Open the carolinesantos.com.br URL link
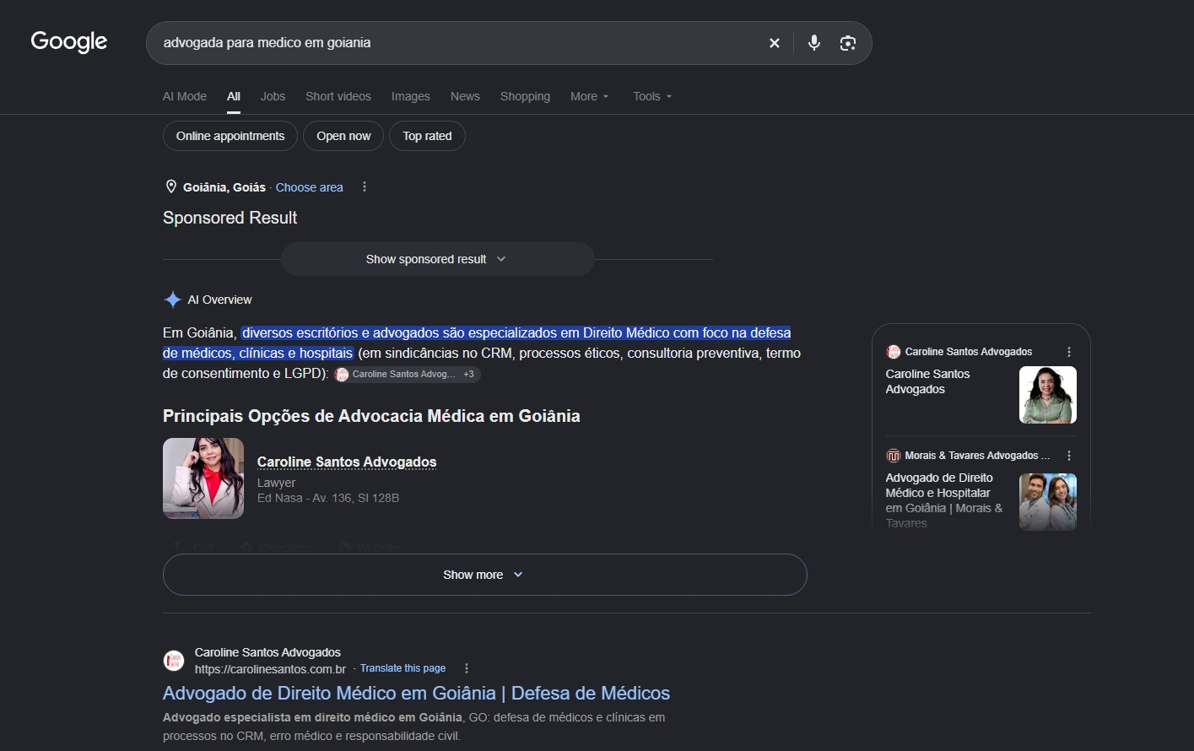This screenshot has width=1194, height=751. pos(270,669)
